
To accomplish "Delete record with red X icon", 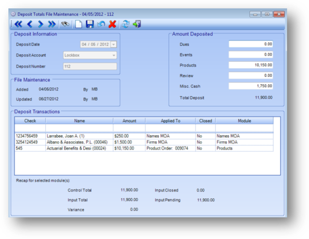I will click(x=112, y=24).
